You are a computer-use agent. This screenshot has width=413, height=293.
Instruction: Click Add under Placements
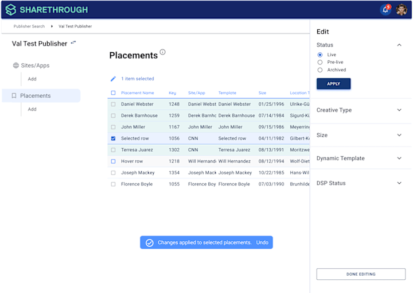(x=32, y=109)
